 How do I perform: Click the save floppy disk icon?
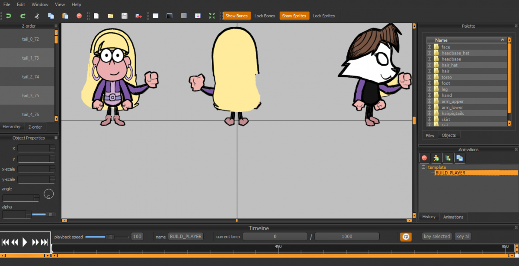pos(124,16)
